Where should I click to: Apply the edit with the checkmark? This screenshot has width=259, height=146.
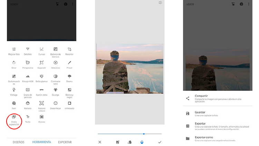click(160, 142)
